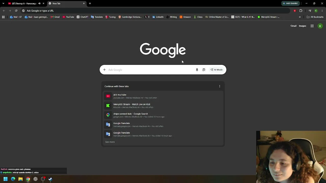The width and height of the screenshot is (326, 183).
Task: Open the All Bookmarks folder
Action: click(x=315, y=17)
